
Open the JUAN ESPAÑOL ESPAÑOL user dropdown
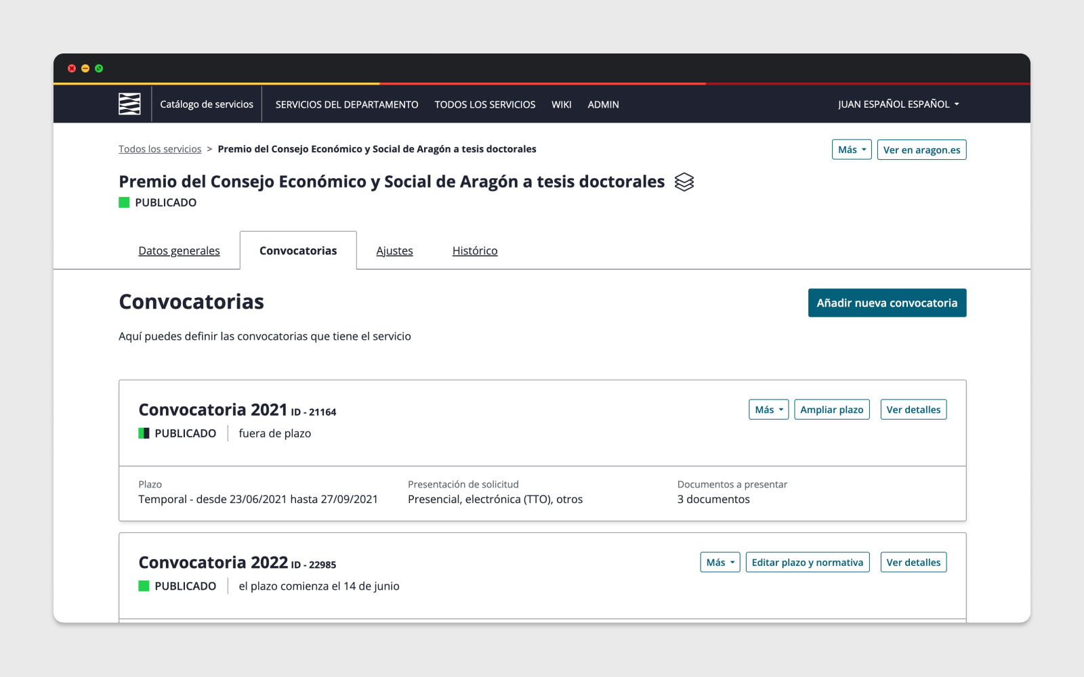898,104
